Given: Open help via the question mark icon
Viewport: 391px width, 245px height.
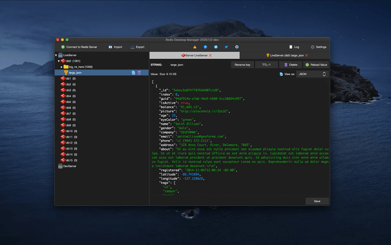Looking at the screenshot, I should (205, 47).
